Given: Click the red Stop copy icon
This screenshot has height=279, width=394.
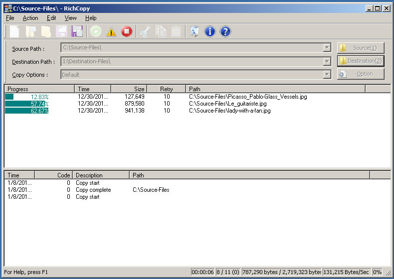Looking at the screenshot, I should pyautogui.click(x=126, y=32).
